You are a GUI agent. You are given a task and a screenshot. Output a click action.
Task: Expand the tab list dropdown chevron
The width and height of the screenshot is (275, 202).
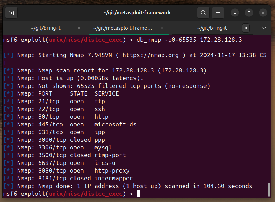click(x=264, y=28)
